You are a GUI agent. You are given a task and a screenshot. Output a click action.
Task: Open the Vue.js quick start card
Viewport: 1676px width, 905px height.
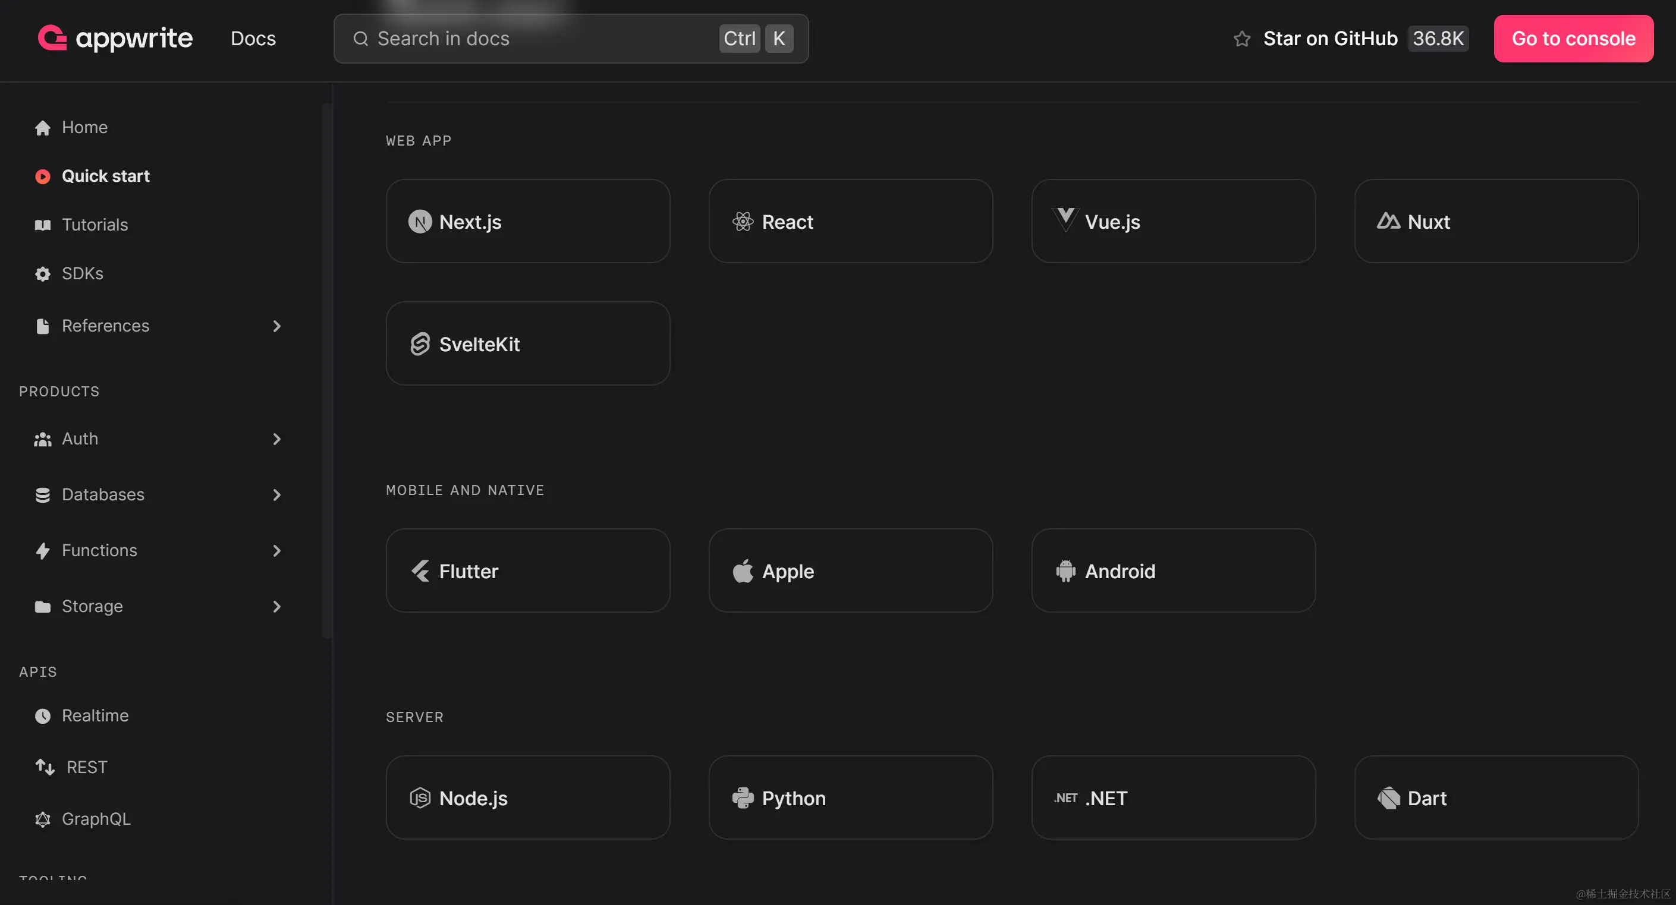tap(1172, 221)
